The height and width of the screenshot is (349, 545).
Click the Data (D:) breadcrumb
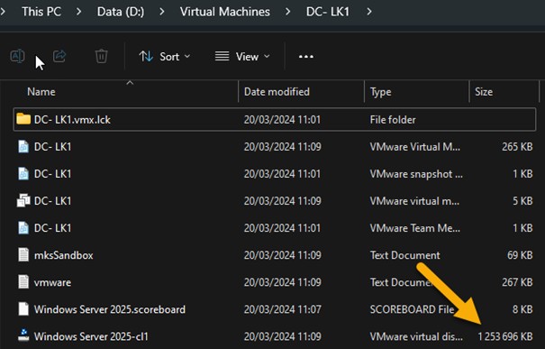tap(121, 12)
